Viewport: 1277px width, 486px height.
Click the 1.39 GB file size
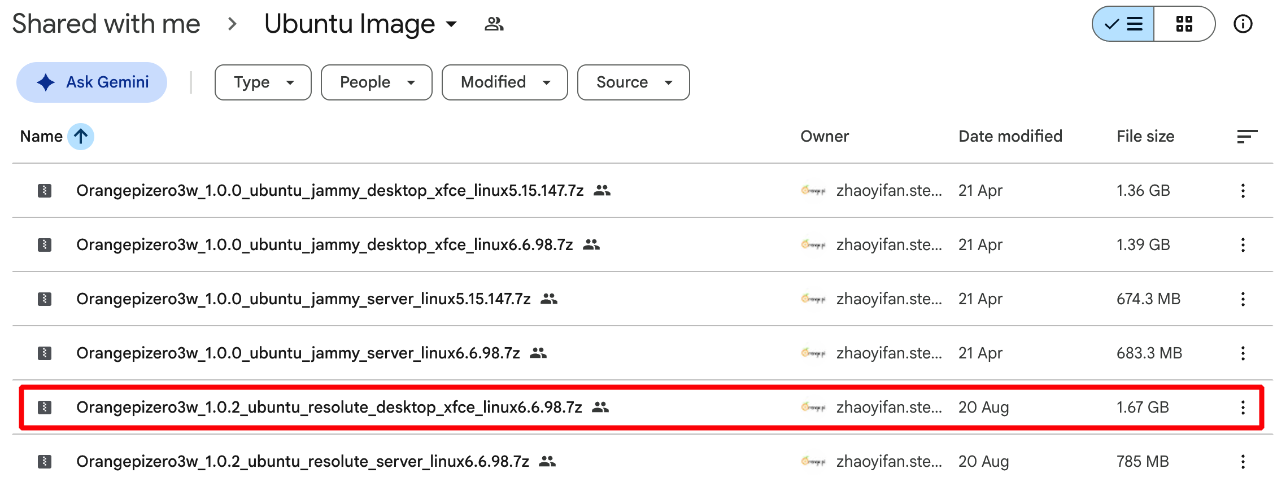(1143, 245)
